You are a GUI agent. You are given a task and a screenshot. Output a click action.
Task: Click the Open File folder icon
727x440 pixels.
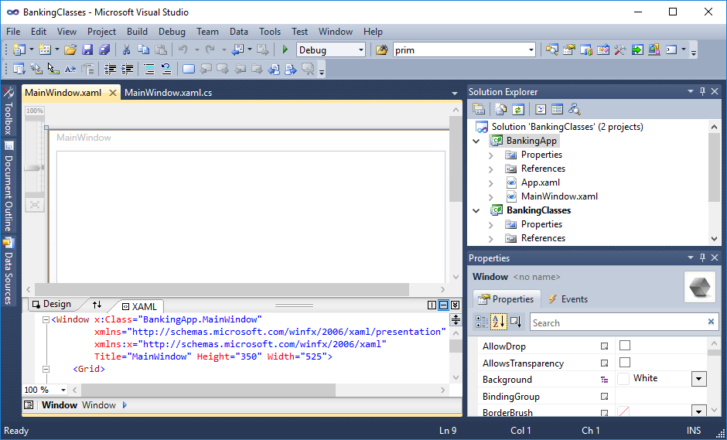pos(70,50)
